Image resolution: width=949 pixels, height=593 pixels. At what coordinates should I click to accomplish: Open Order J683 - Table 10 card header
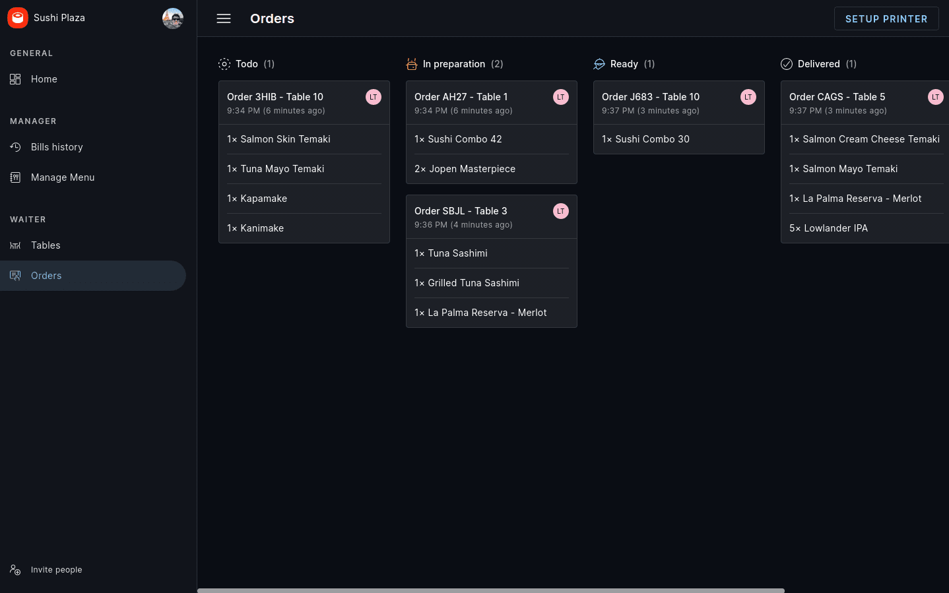pyautogui.click(x=679, y=103)
